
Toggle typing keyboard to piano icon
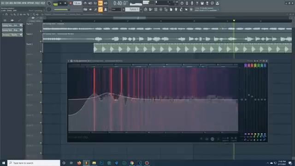[85, 9]
